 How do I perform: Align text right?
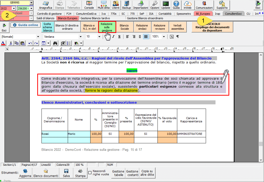coord(134,37)
